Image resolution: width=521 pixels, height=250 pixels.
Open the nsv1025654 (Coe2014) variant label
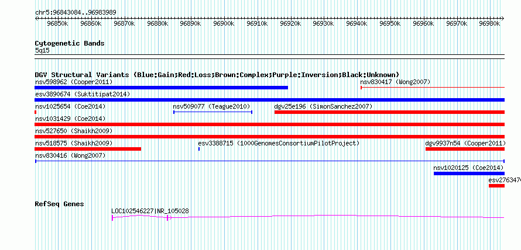coord(70,106)
